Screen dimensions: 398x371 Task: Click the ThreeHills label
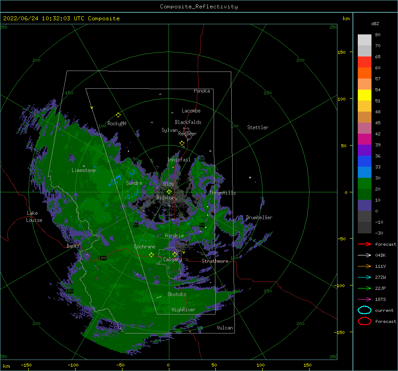[x=222, y=193]
